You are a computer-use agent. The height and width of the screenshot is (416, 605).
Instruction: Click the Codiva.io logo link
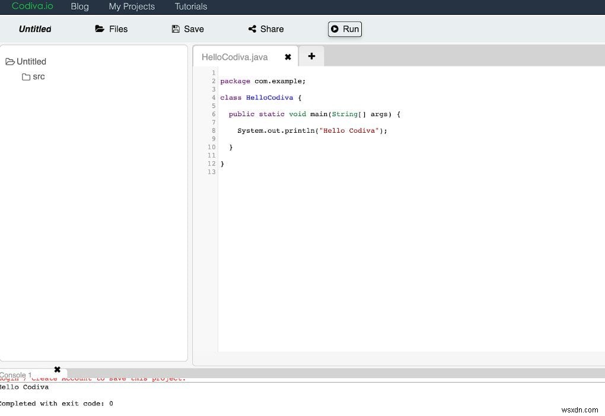[33, 6]
